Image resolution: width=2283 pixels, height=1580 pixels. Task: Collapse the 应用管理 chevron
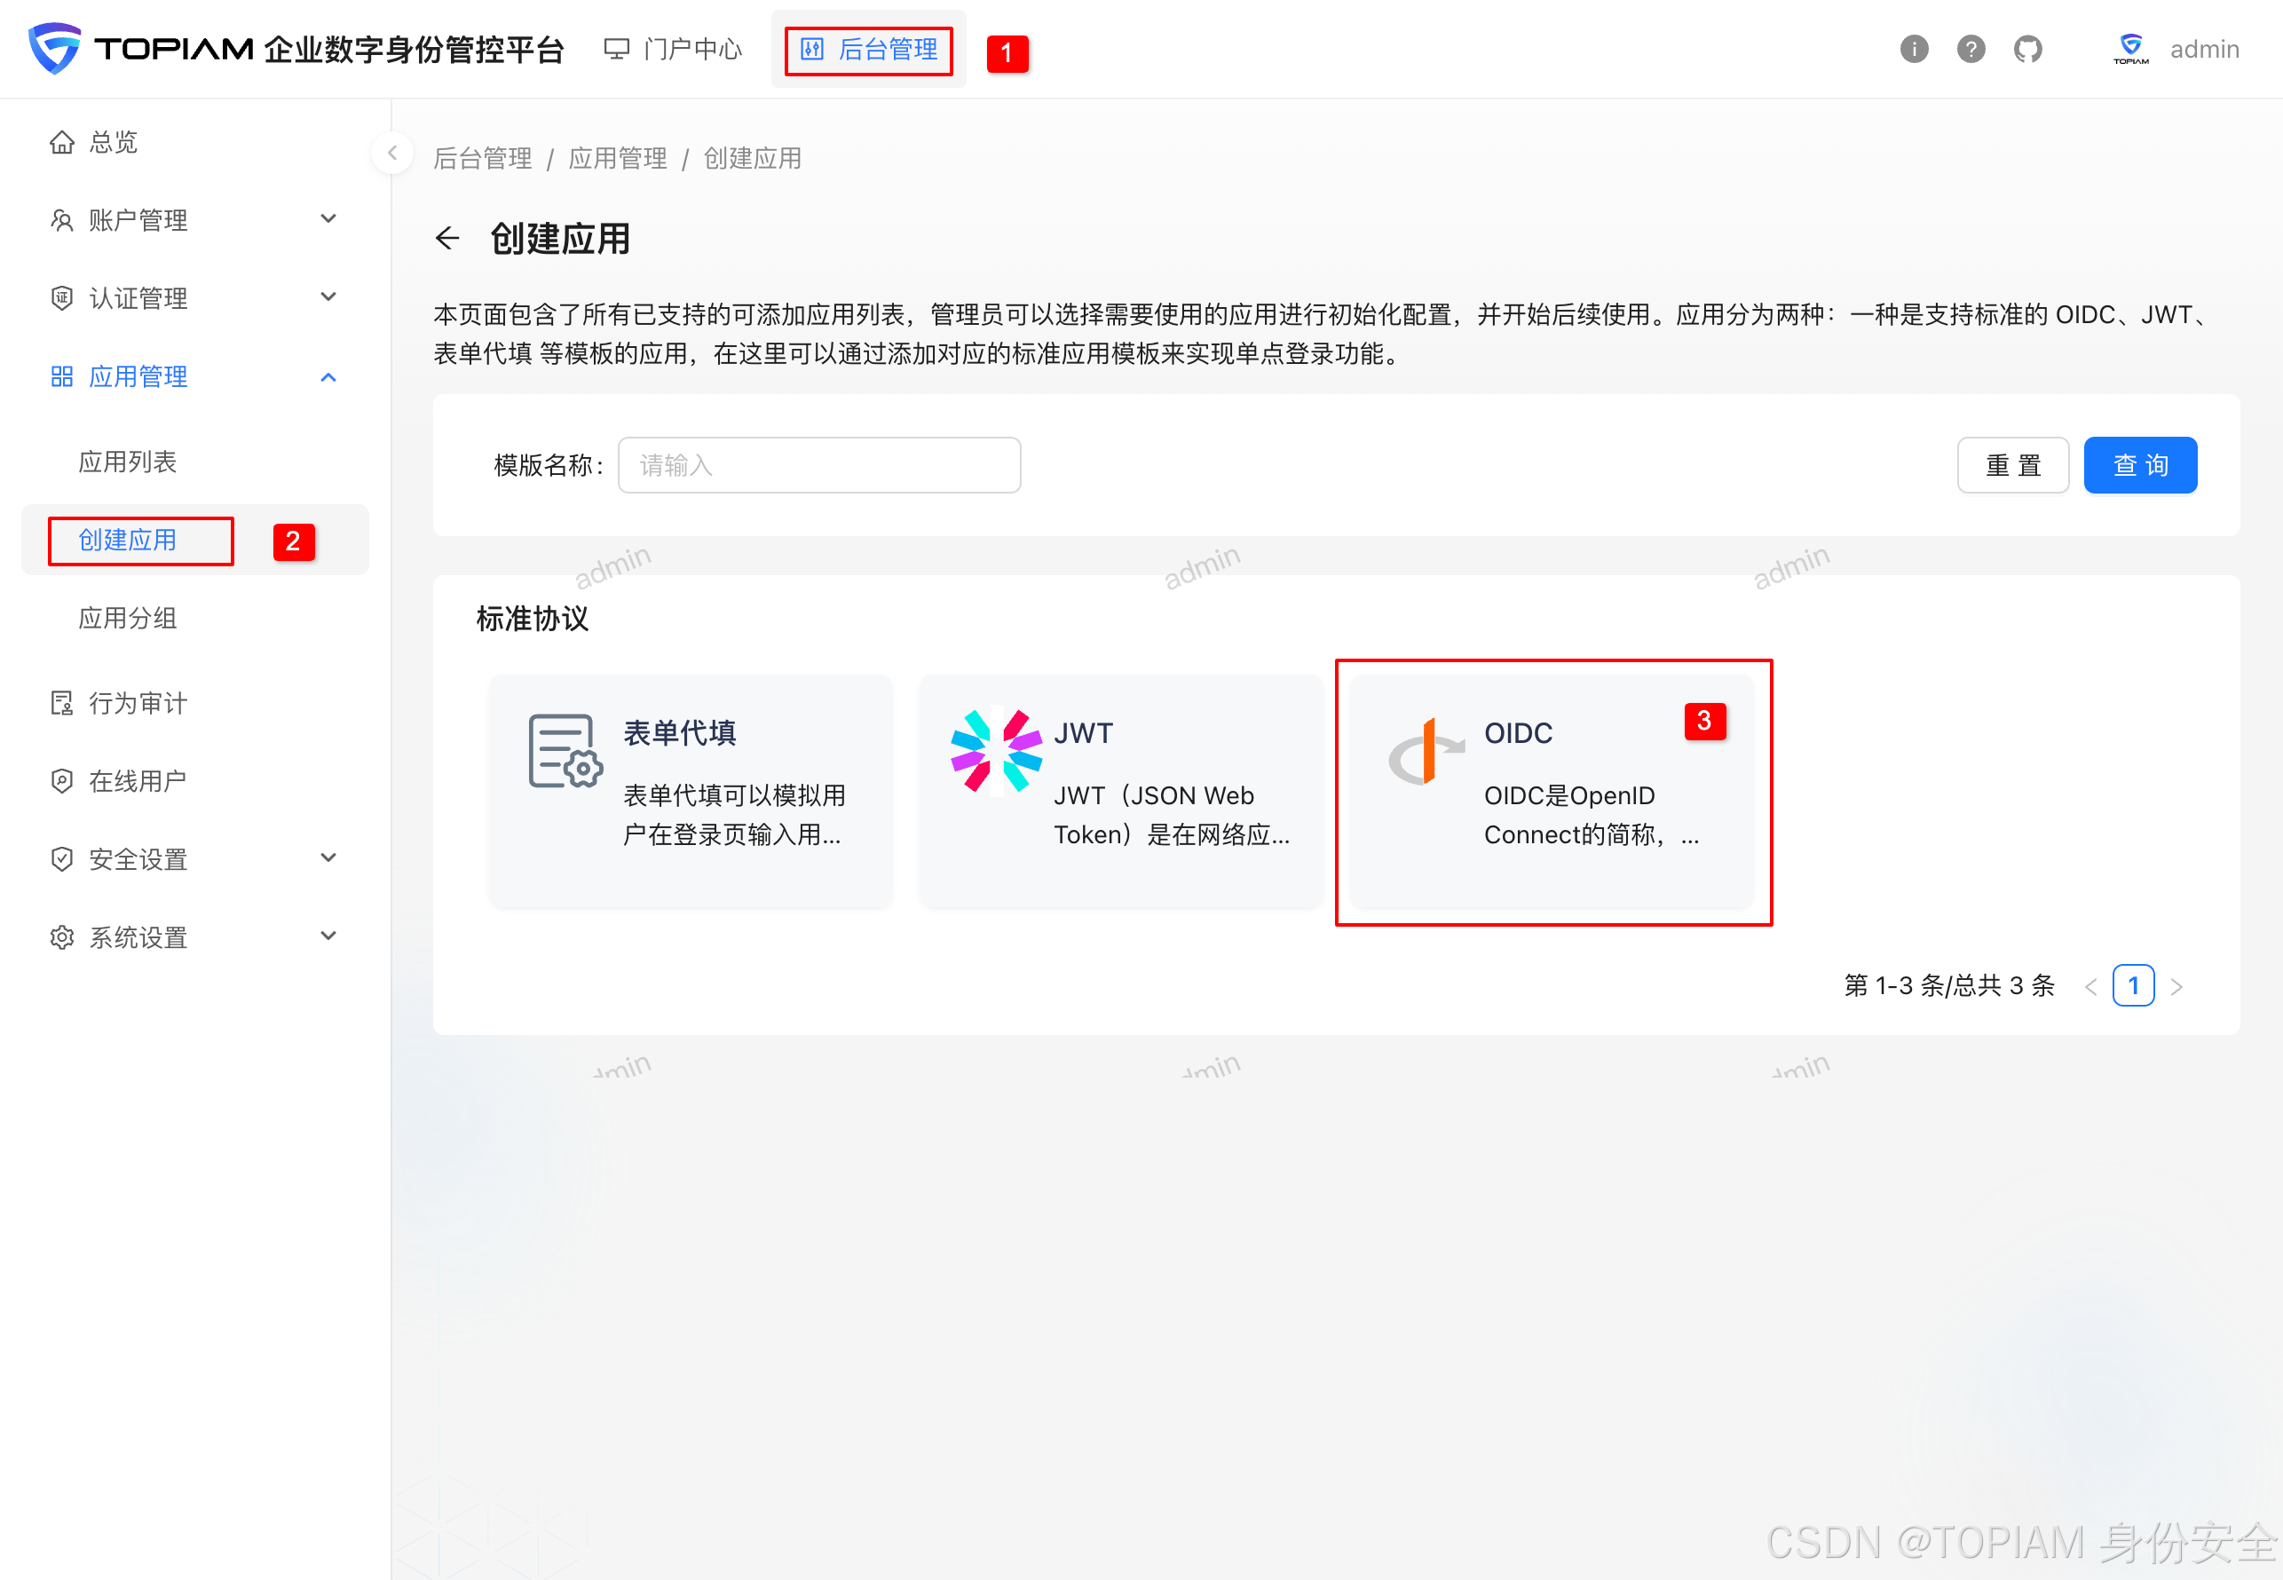pos(328,376)
